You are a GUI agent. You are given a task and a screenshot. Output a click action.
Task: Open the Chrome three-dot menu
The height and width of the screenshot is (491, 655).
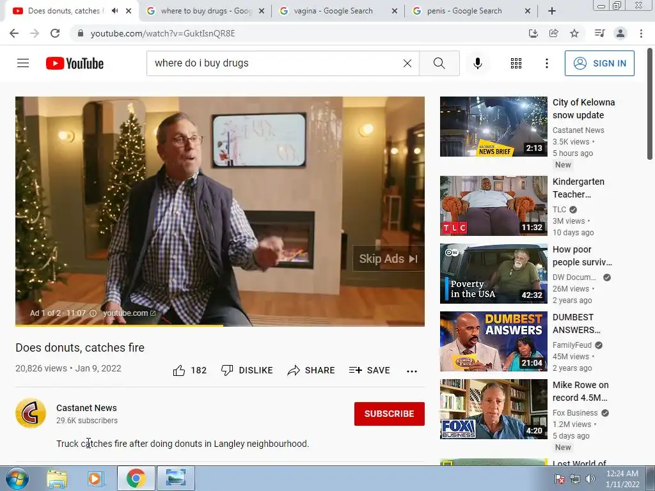[x=641, y=33]
